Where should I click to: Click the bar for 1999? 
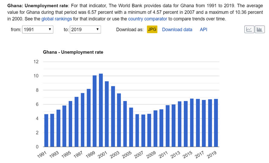pos(95,111)
